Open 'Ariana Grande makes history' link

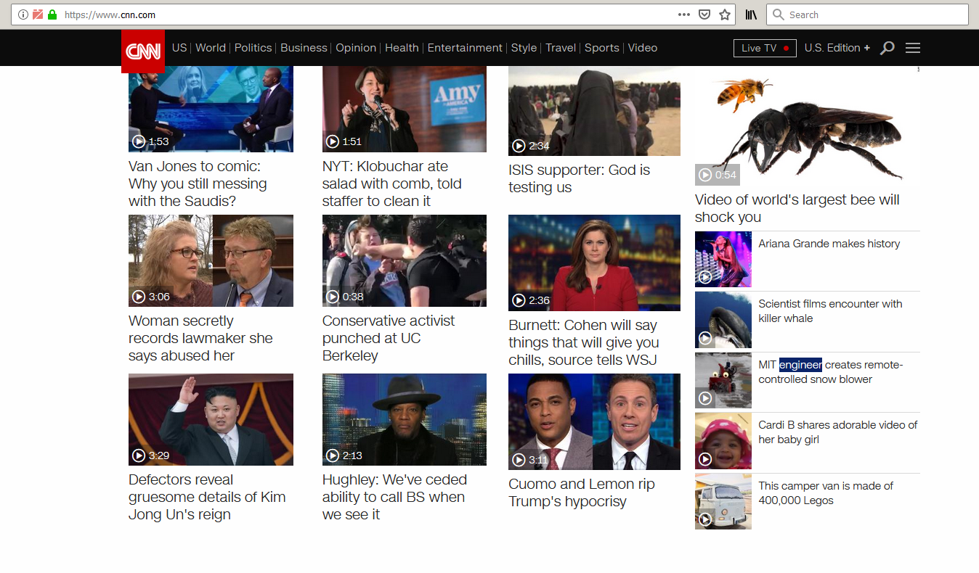(829, 244)
